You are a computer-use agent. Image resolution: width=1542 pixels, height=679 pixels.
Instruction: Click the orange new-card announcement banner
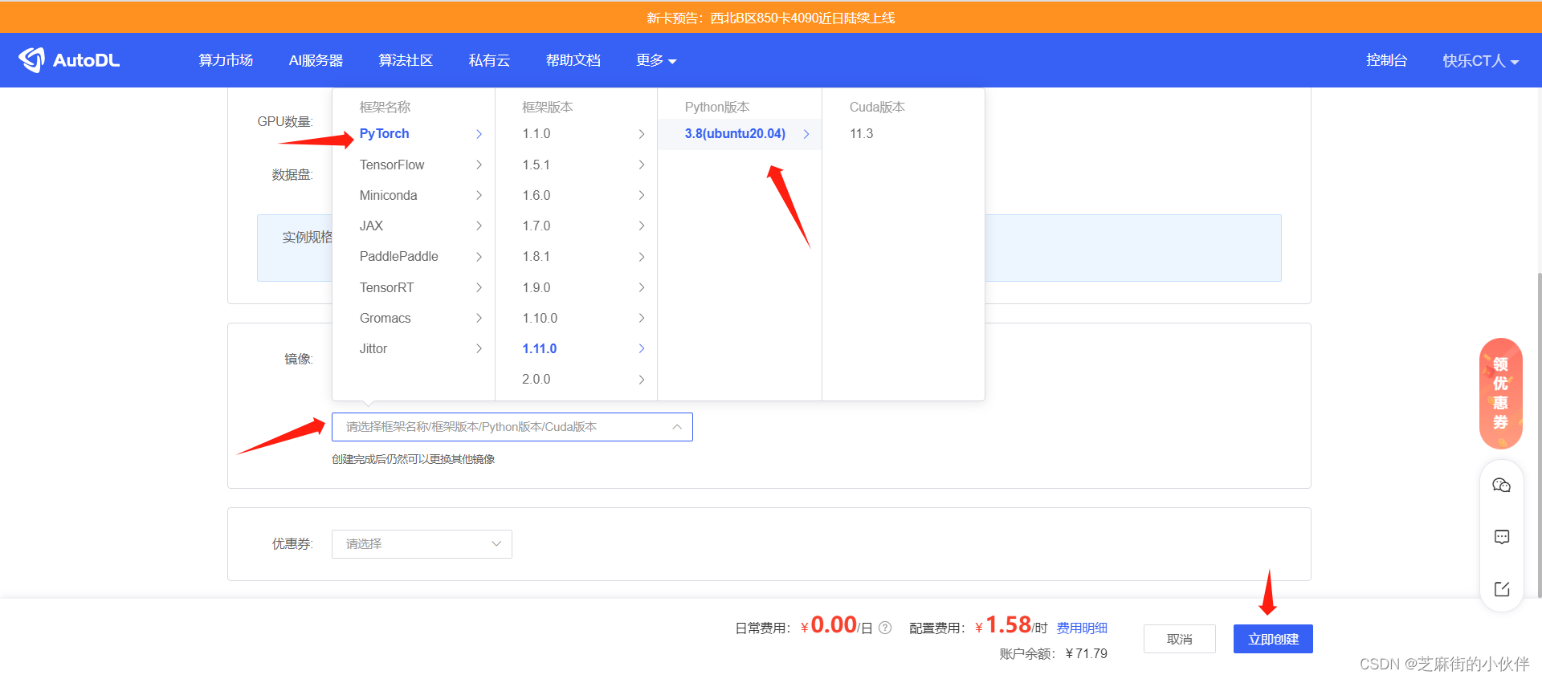coord(771,18)
